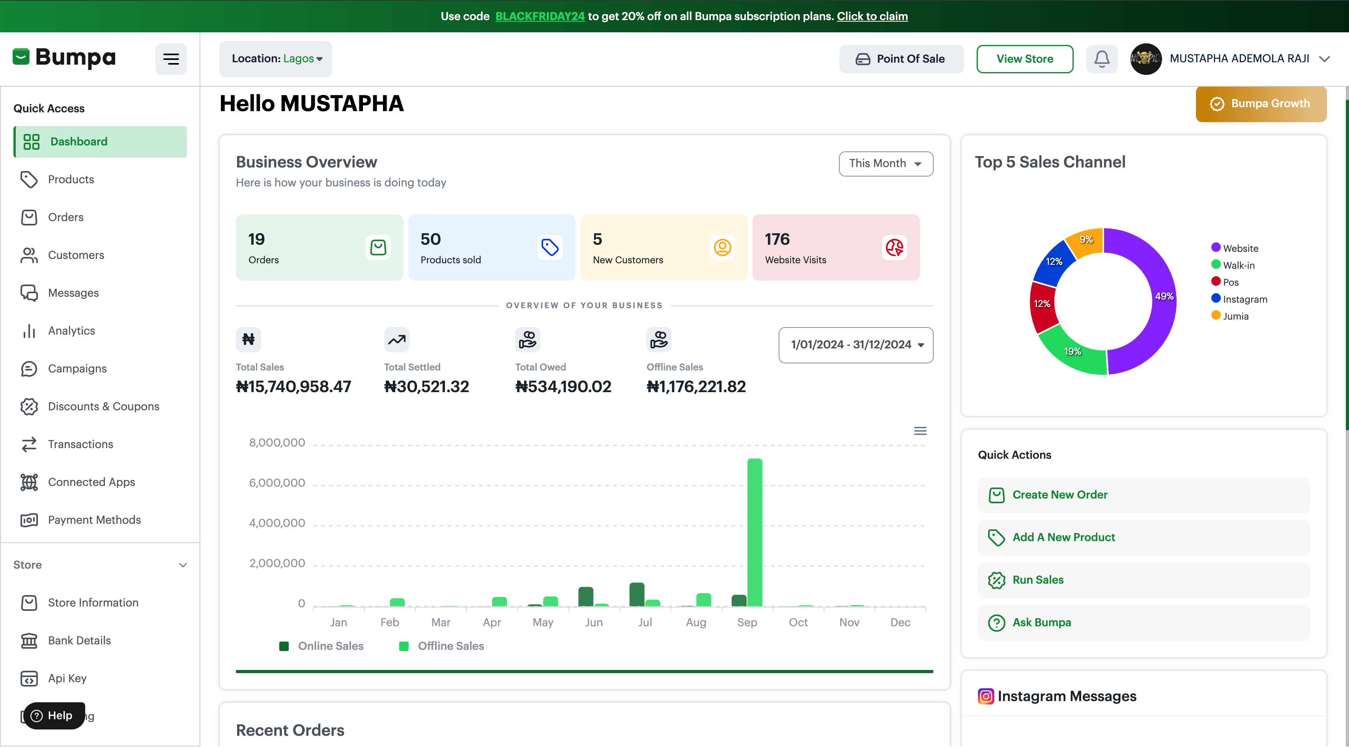Click the Transactions arrows icon in sidebar
The height and width of the screenshot is (748, 1349).
pos(29,445)
